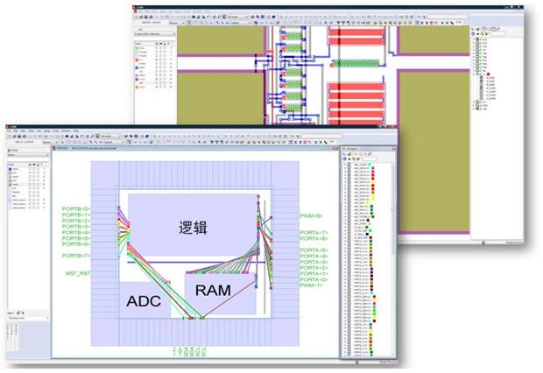
Task: Click the PWM<1> pin label
Action: tap(311, 285)
